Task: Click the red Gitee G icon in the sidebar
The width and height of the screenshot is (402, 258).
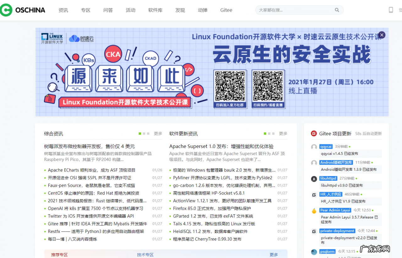Action: point(314,133)
